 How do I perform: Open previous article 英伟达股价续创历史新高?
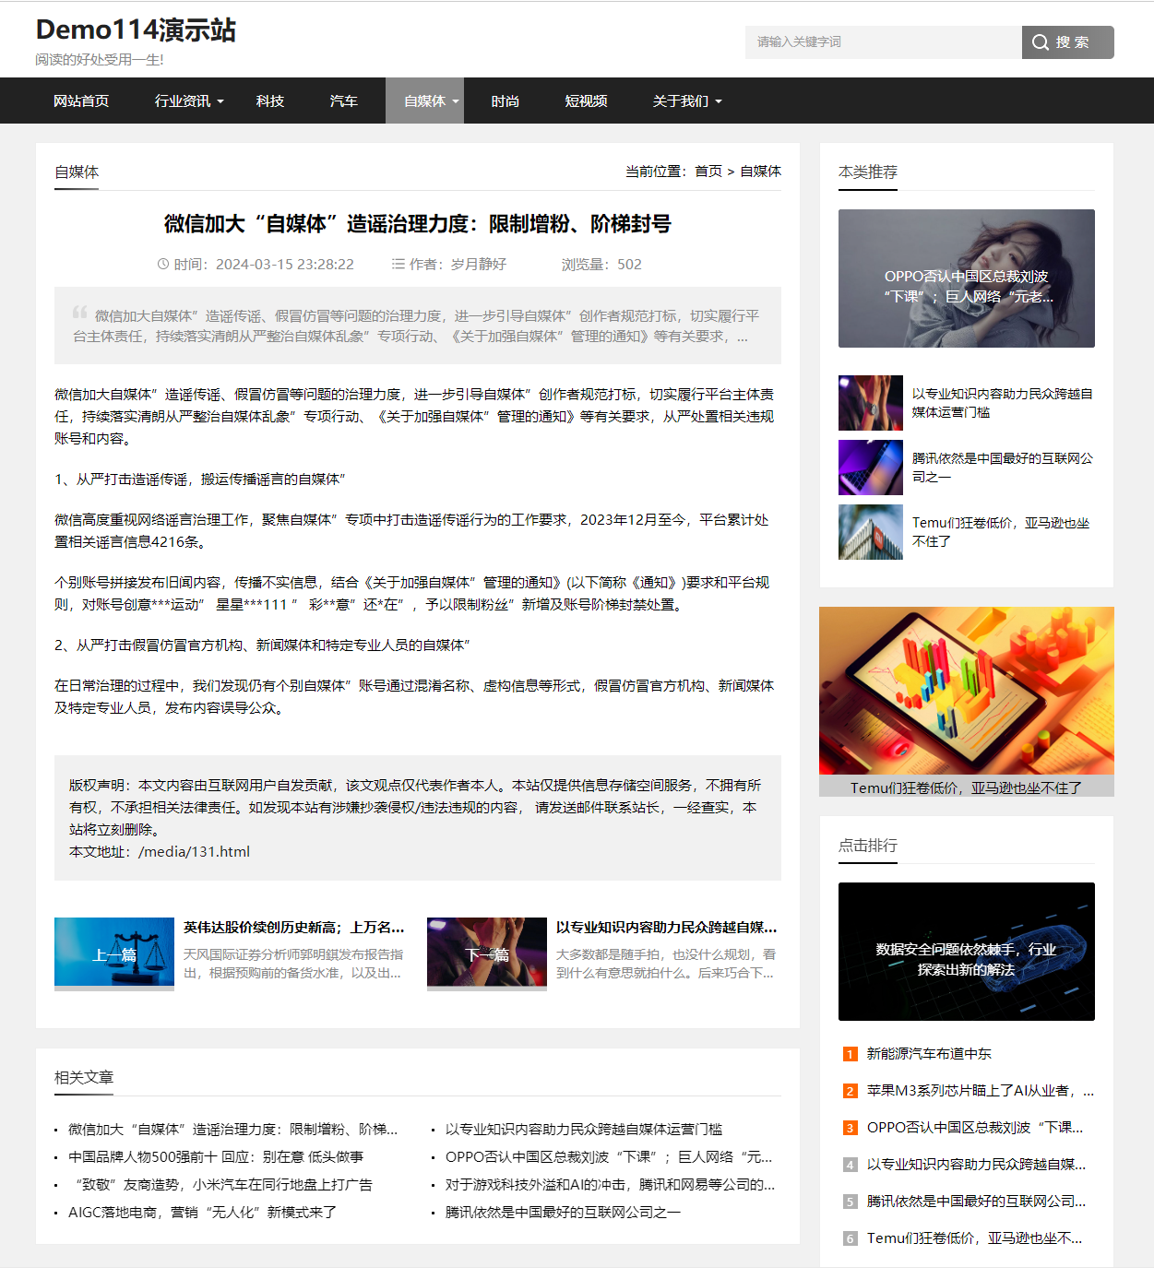coord(294,928)
